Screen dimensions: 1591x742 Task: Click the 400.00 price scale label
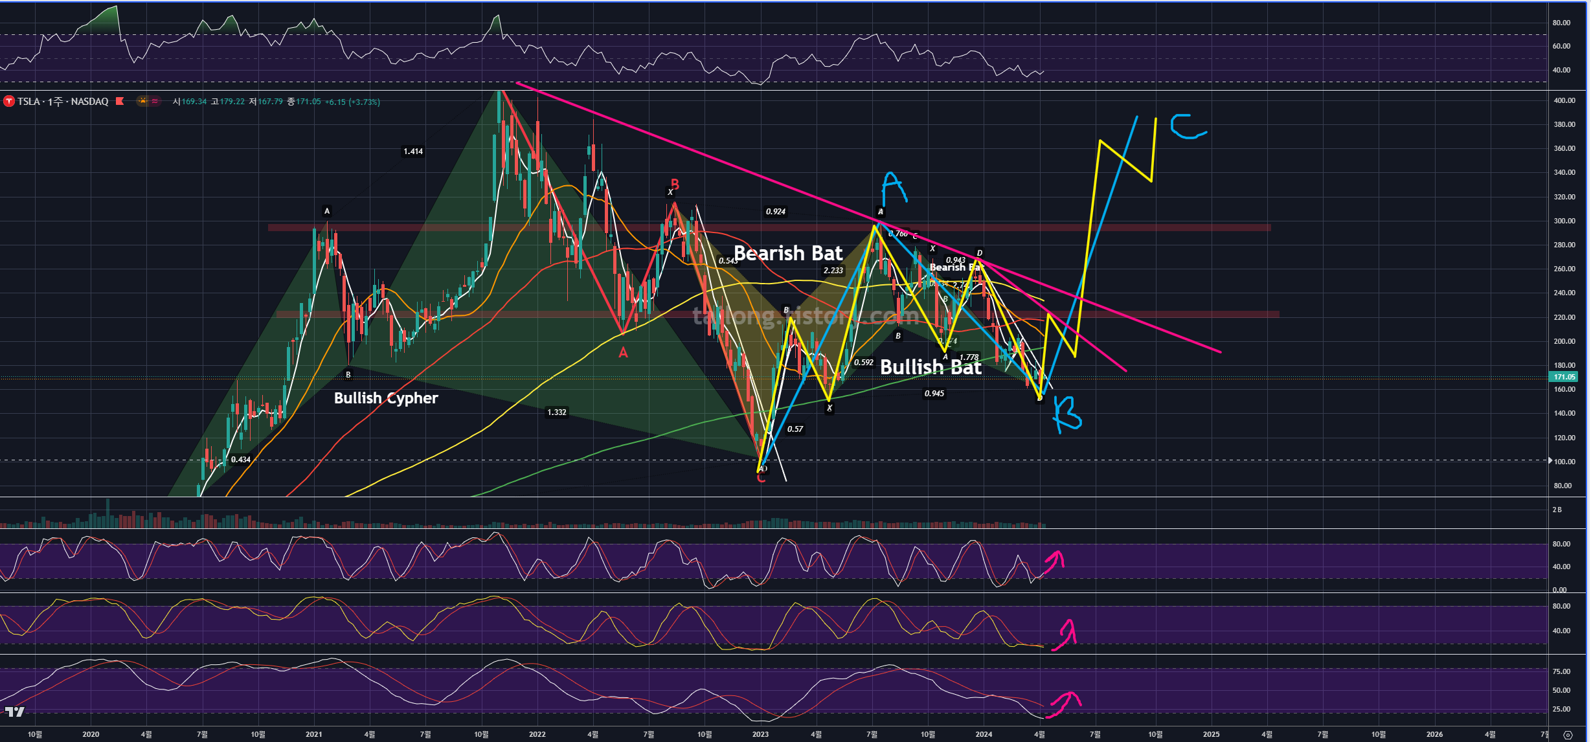[x=1564, y=100]
